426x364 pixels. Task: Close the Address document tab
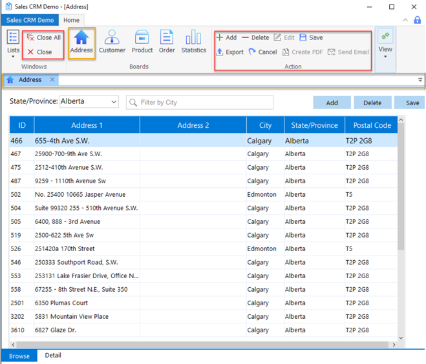pyautogui.click(x=52, y=80)
